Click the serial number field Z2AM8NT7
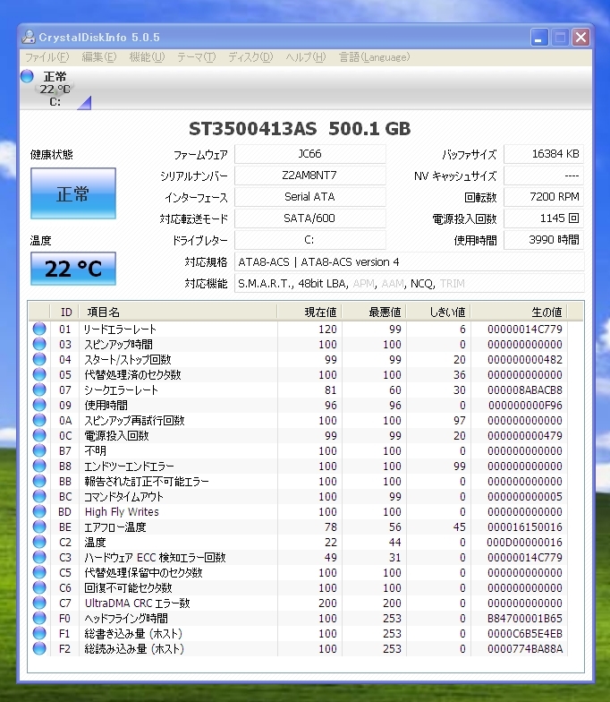 309,175
